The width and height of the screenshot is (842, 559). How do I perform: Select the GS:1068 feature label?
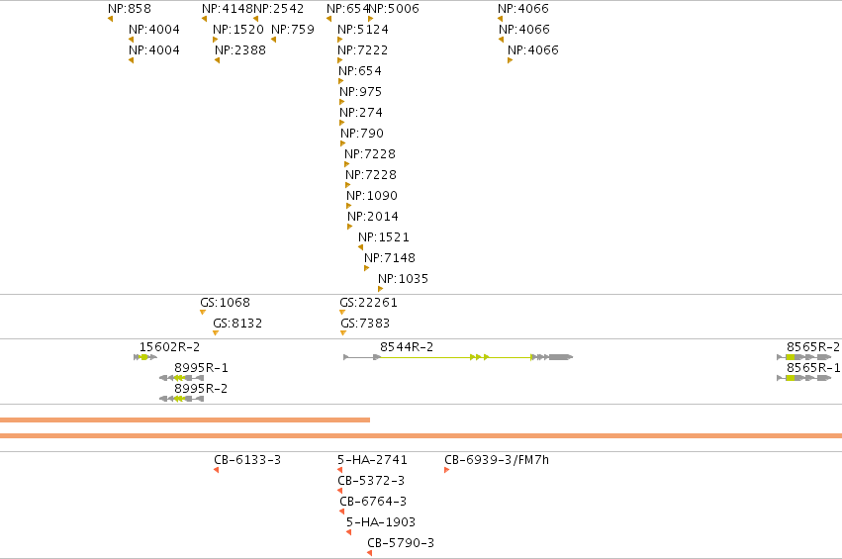coord(225,303)
